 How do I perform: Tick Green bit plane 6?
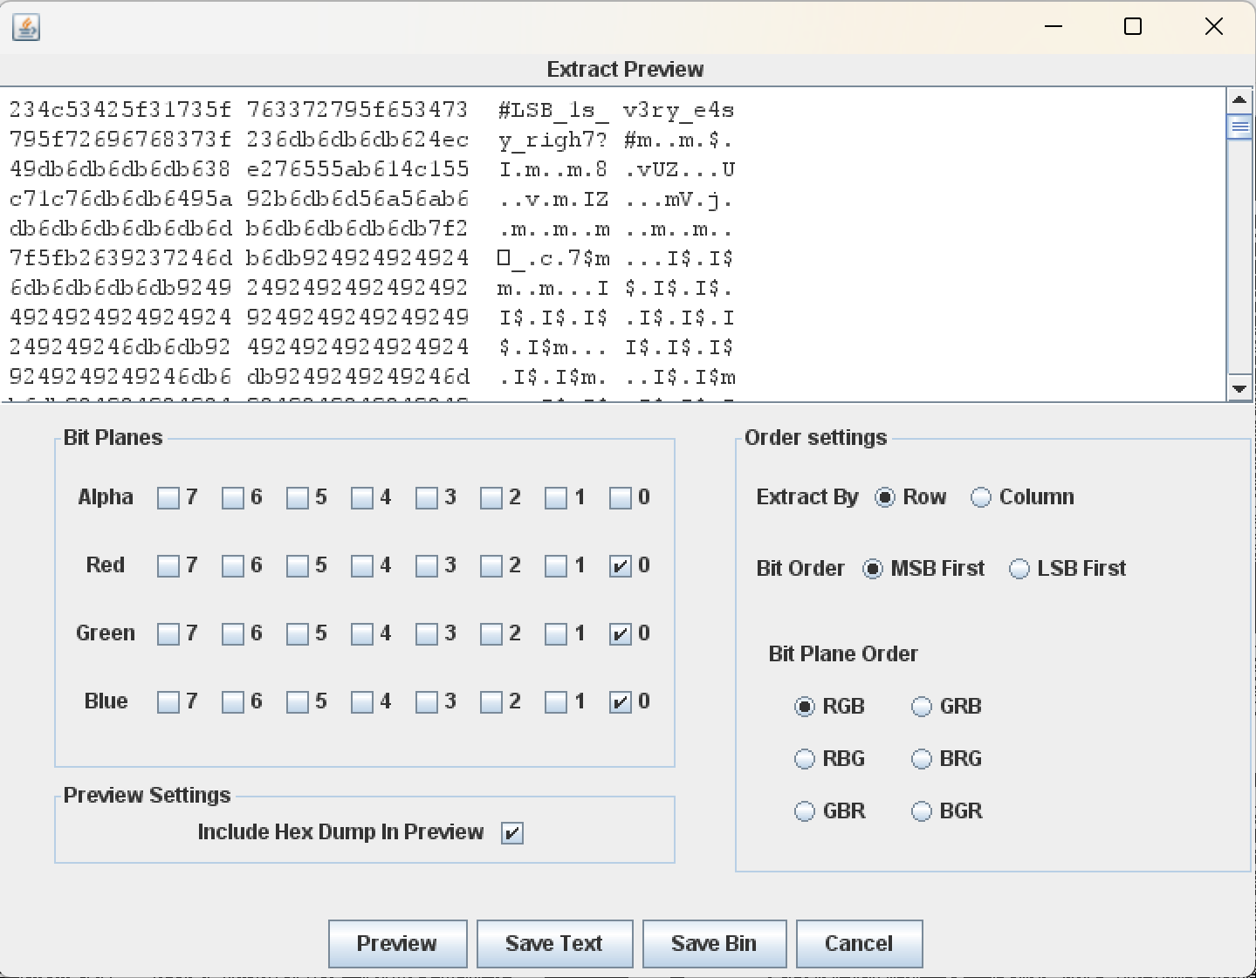point(233,634)
